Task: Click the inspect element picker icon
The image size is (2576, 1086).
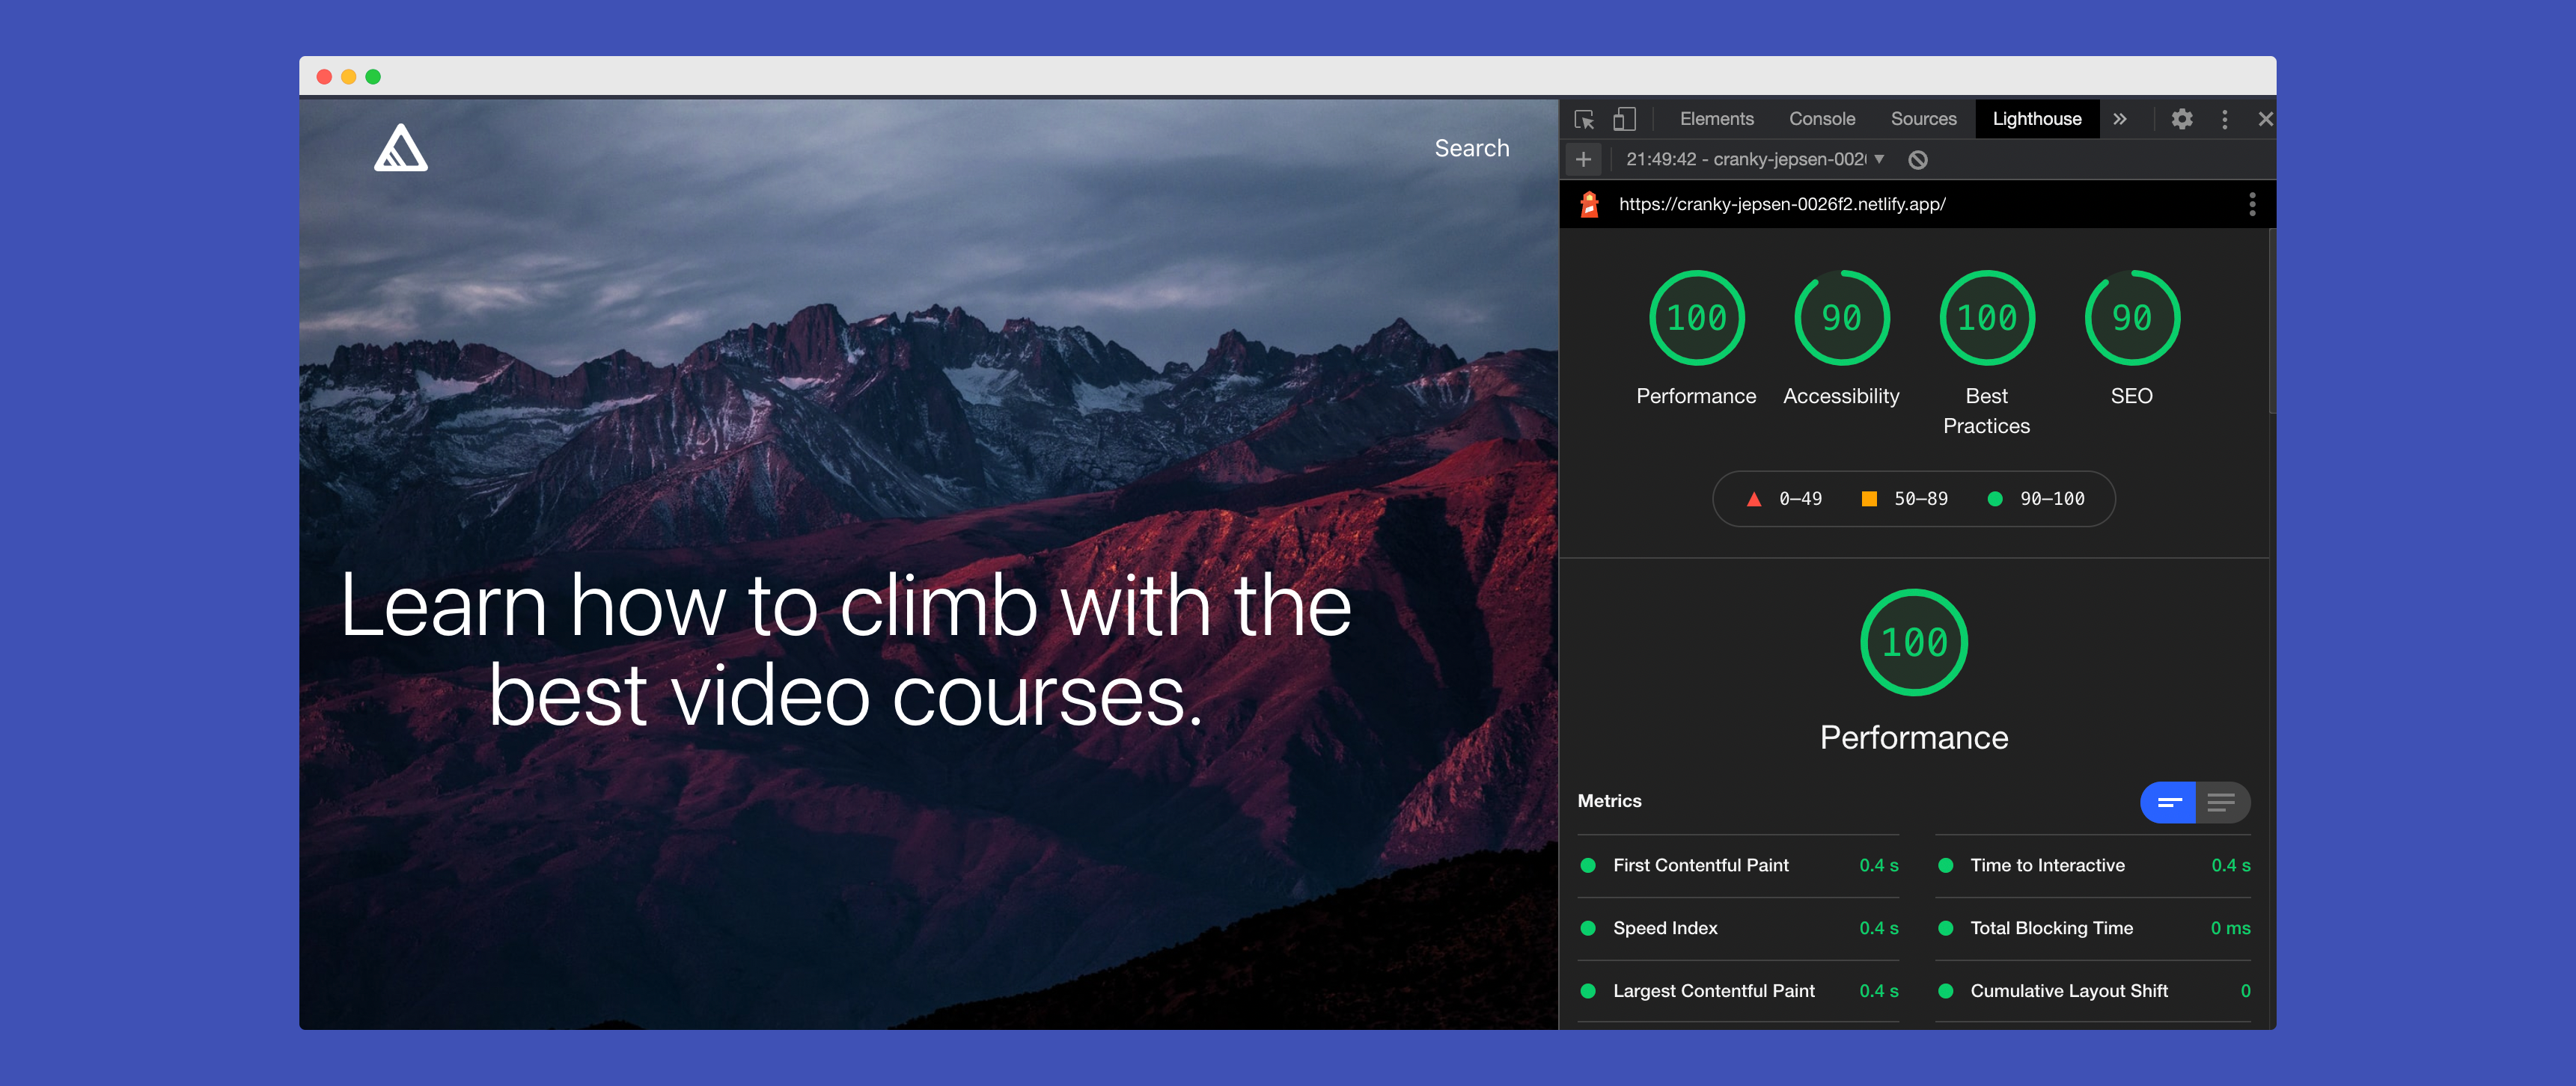Action: 1584,120
